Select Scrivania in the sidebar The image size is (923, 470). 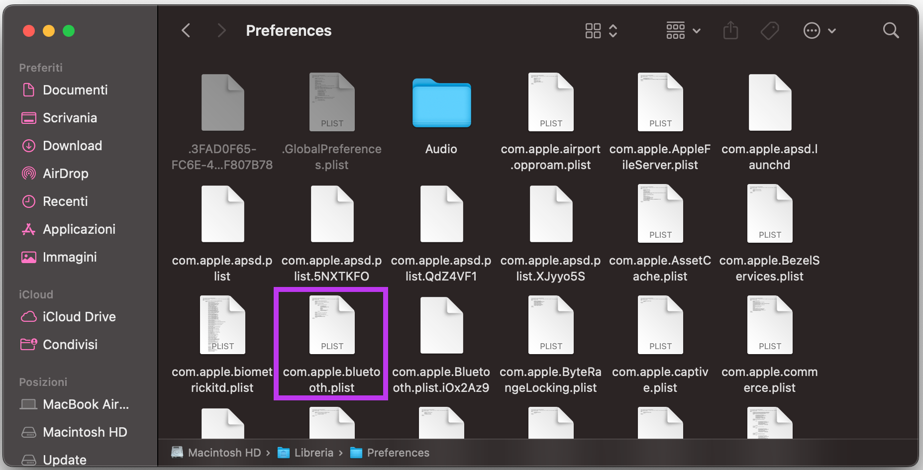click(70, 118)
